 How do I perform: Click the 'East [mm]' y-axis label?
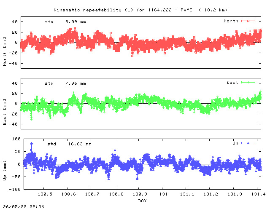coord(5,112)
